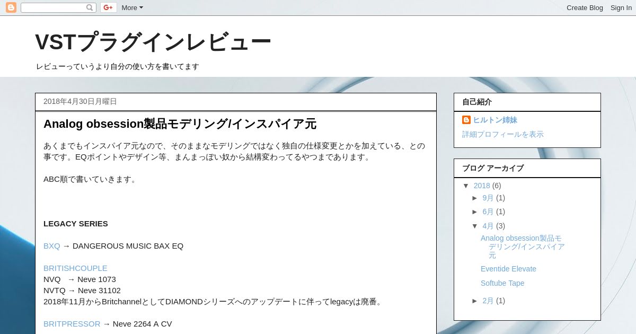Click the ブログ アーカイブ widget heading

coord(493,168)
